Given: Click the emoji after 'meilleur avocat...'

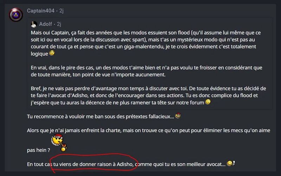Looking at the screenshot, I should point(231,163).
